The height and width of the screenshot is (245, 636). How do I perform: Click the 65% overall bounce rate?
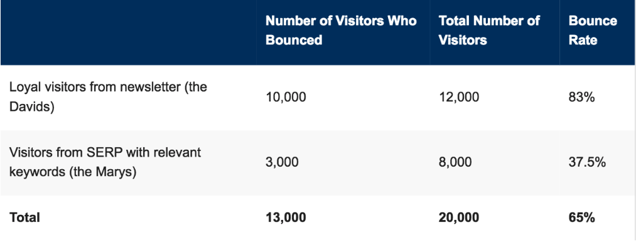coord(581,218)
